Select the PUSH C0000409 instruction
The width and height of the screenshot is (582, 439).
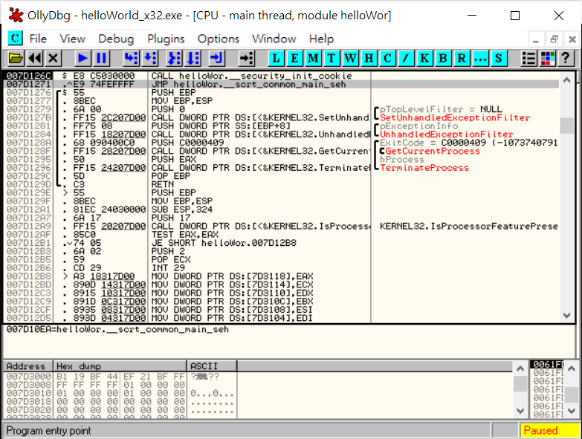187,143
